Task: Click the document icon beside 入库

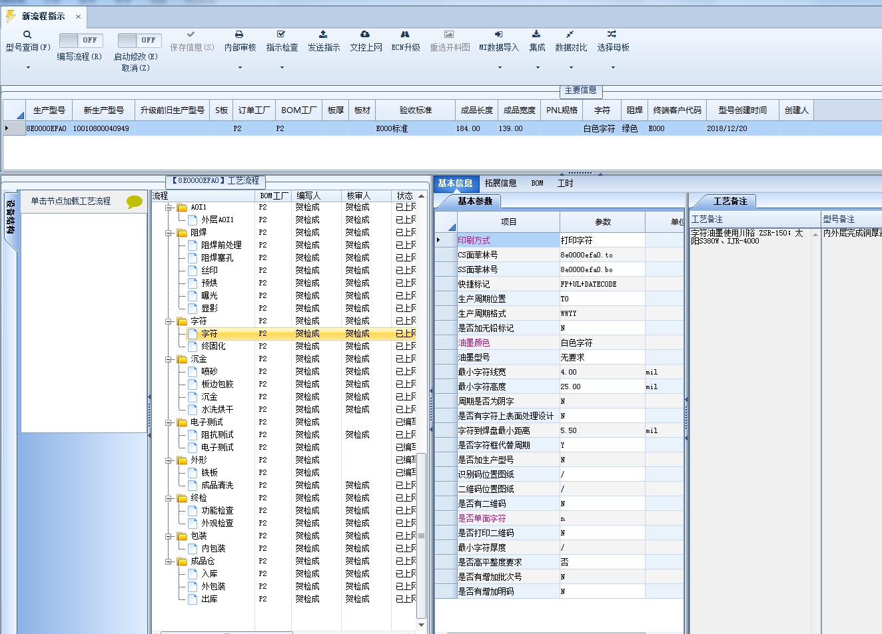Action: (193, 573)
